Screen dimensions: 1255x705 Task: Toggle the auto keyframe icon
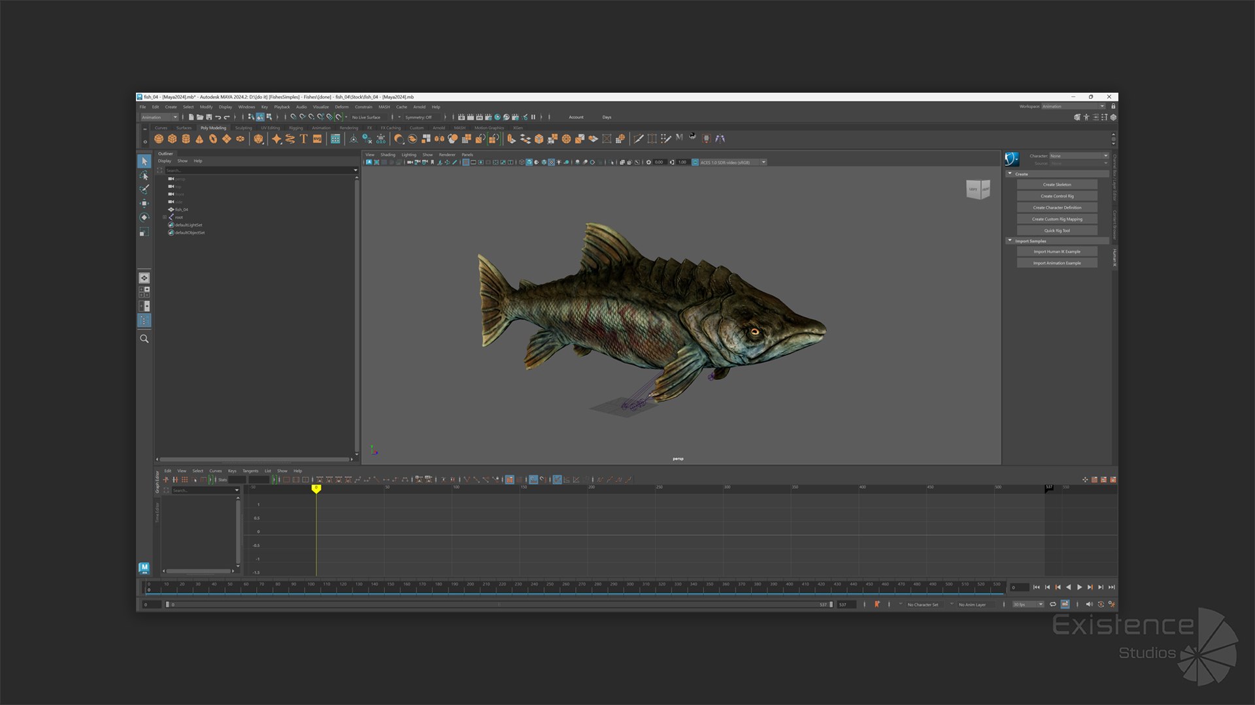1101,604
